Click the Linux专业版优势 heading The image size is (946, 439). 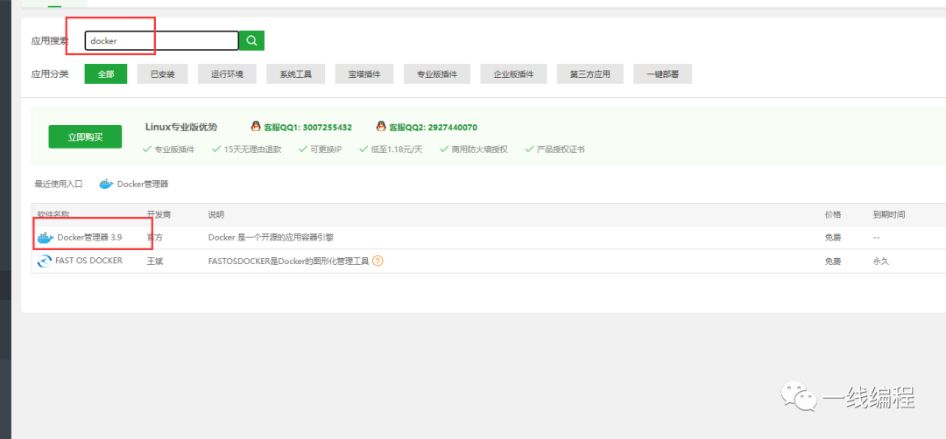pos(181,127)
